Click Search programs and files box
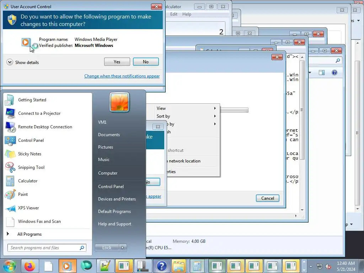Viewport: 364px width, 273px height. tap(47, 248)
